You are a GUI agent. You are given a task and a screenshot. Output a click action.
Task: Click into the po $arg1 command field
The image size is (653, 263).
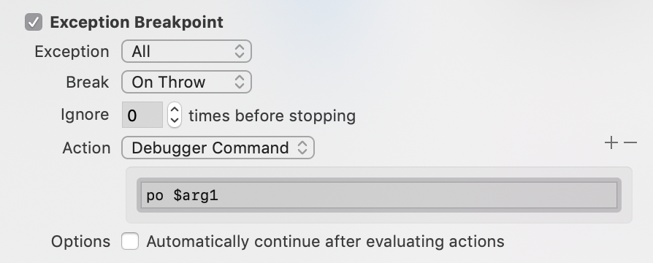point(379,195)
